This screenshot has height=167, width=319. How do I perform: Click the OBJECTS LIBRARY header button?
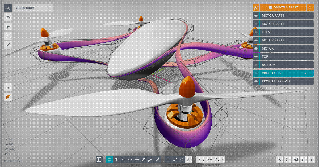point(283,7)
